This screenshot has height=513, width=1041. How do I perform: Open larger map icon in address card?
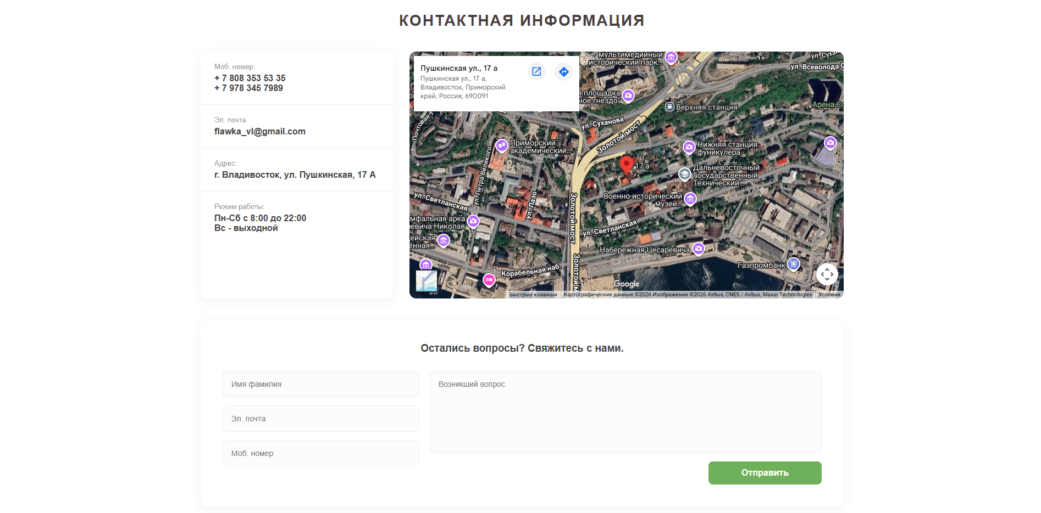pos(536,71)
